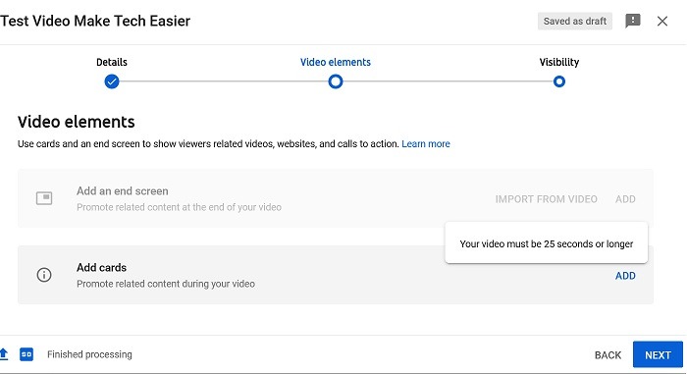
Task: Select the Video elements step
Action: [336, 62]
